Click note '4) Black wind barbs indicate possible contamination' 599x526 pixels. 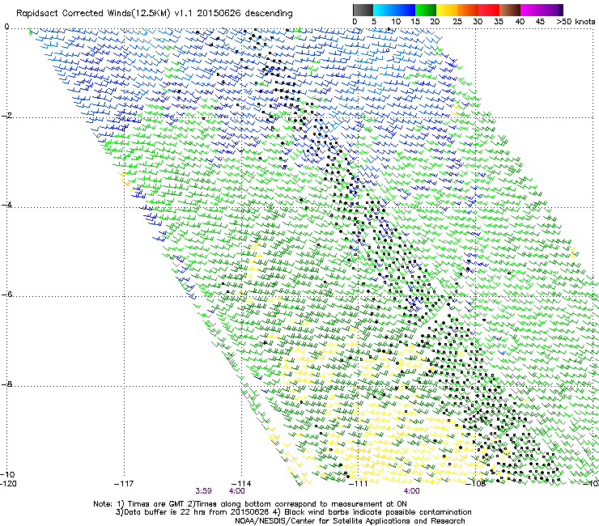point(372,512)
